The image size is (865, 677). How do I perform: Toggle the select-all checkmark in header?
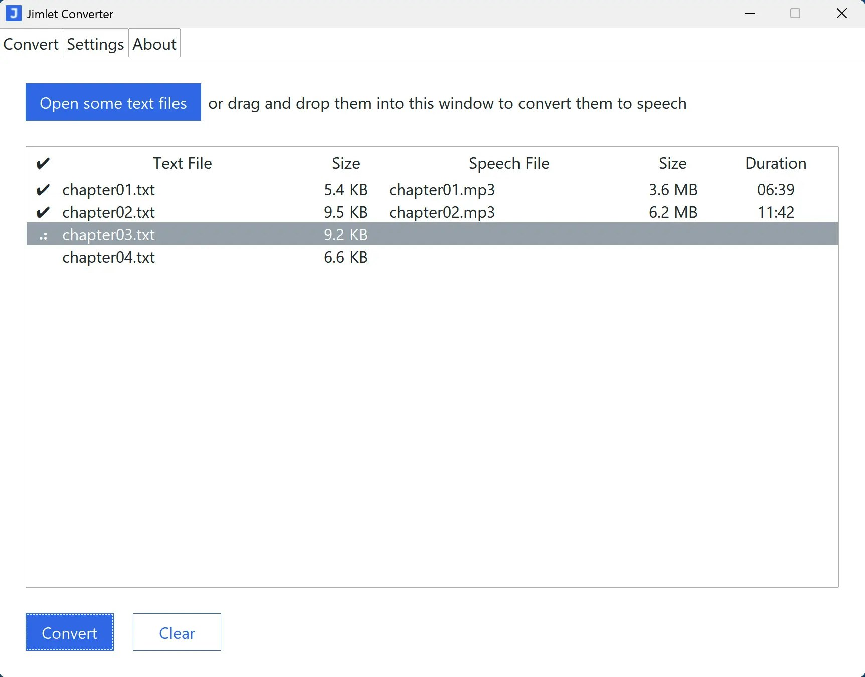(43, 162)
